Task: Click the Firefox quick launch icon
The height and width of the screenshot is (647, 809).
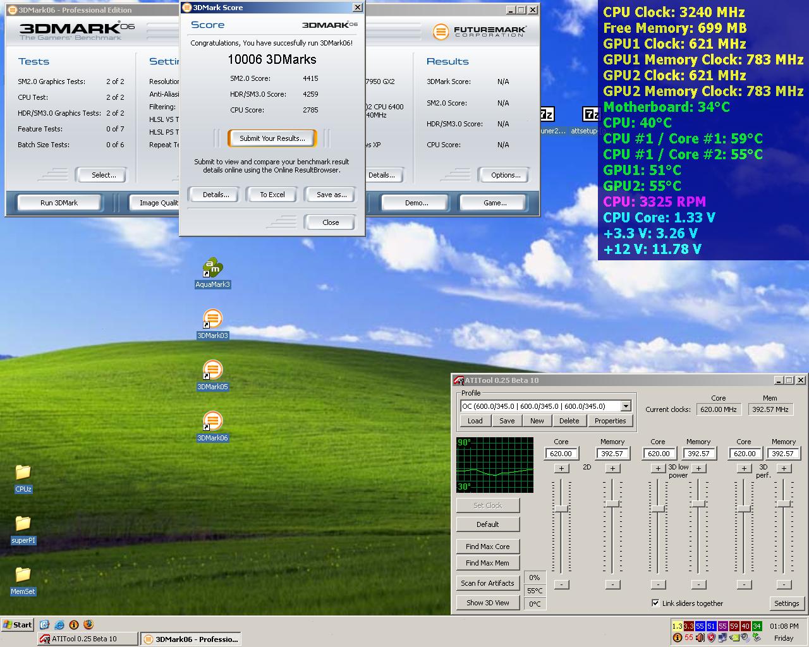Action: 88,625
